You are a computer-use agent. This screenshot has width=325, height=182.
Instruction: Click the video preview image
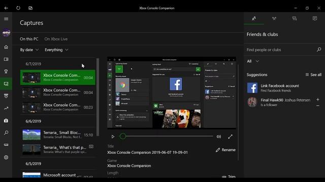pos(172,93)
